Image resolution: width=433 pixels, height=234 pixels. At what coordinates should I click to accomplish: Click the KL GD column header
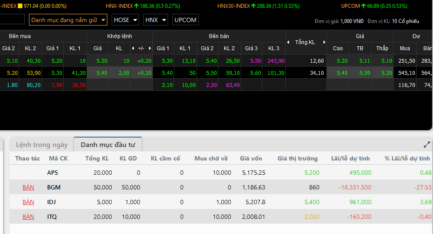(128, 158)
